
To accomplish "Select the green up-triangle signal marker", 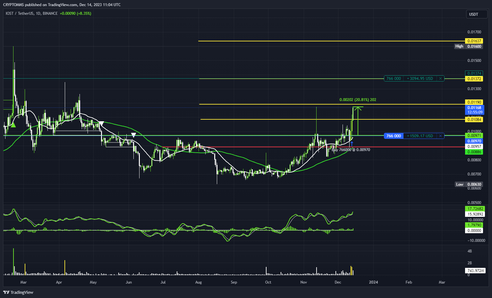I will (x=13, y=125).
